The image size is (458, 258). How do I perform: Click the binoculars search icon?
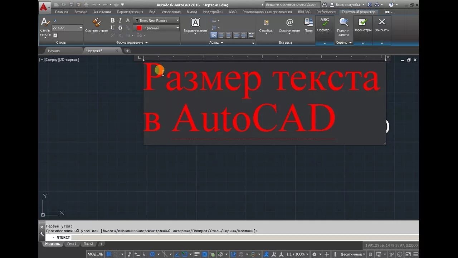point(325,5)
